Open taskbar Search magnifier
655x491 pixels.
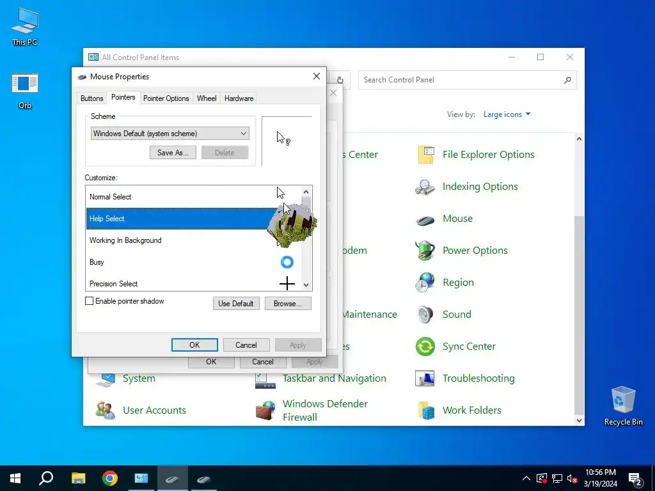click(46, 478)
